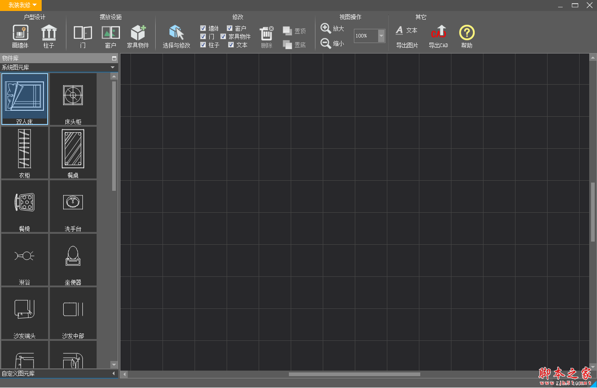Open the 100% zoom level dropdown
The image size is (597, 388).
[x=381, y=36]
